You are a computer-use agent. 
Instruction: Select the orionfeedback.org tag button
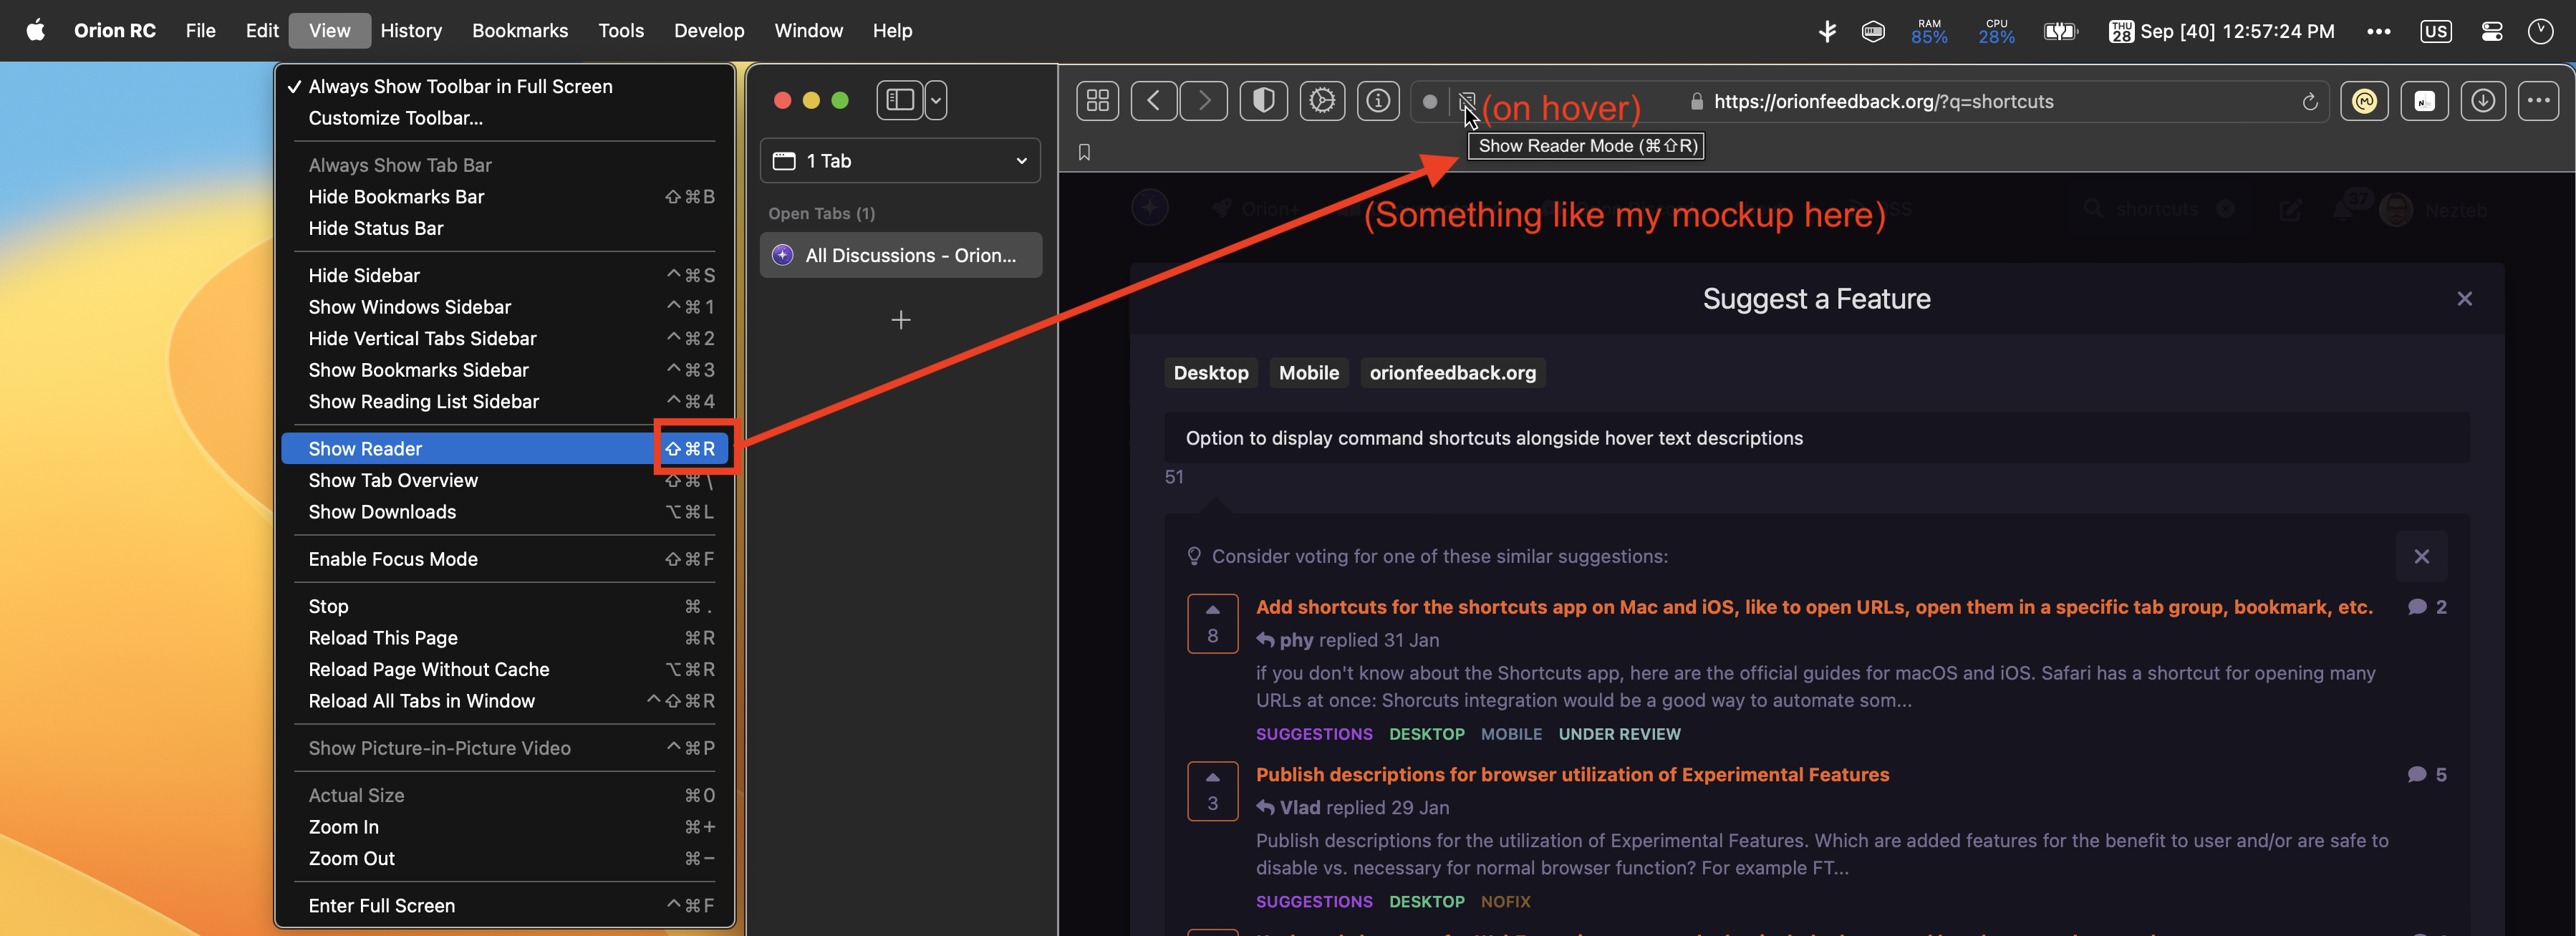(x=1452, y=373)
